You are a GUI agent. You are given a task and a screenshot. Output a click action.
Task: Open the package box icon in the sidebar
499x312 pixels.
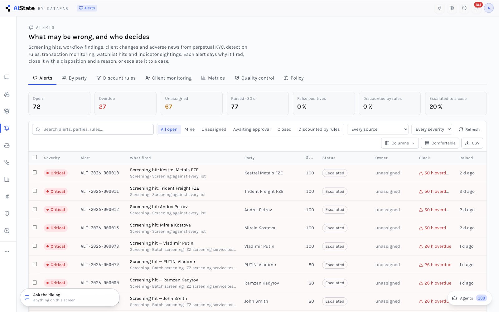click(7, 111)
